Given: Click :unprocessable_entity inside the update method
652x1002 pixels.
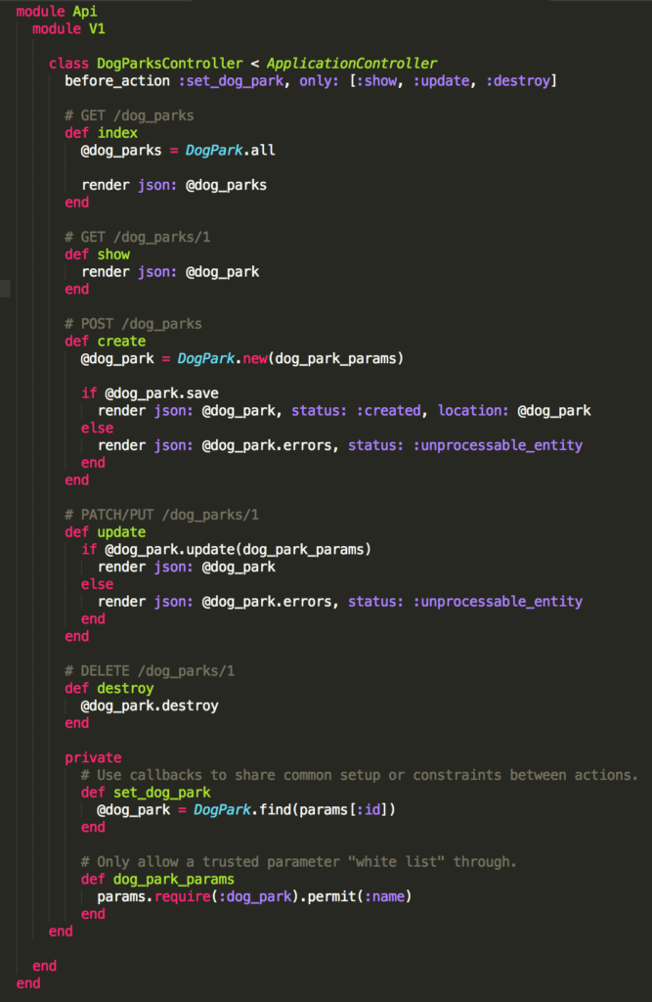Looking at the screenshot, I should coord(498,602).
